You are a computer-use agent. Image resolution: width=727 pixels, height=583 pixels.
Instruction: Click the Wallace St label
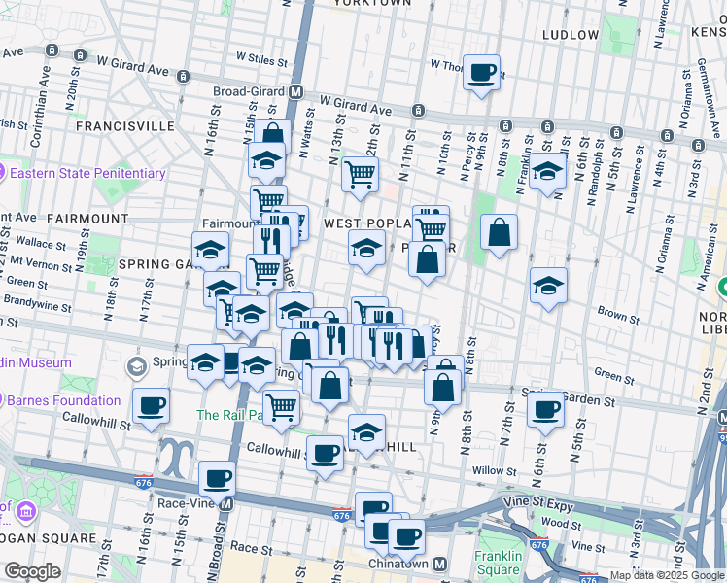click(x=41, y=242)
